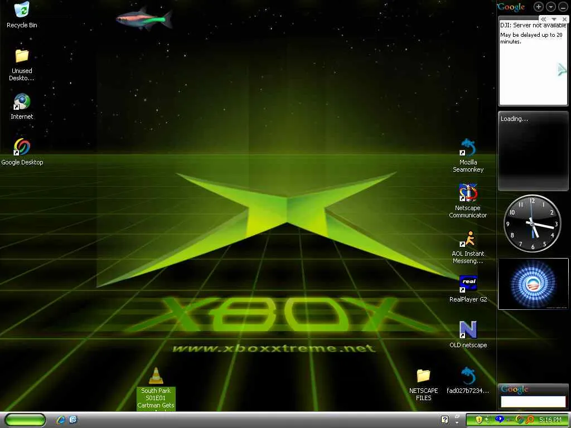Image resolution: width=571 pixels, height=428 pixels.
Task: Add a gadget with the plus button
Action: pyautogui.click(x=538, y=7)
